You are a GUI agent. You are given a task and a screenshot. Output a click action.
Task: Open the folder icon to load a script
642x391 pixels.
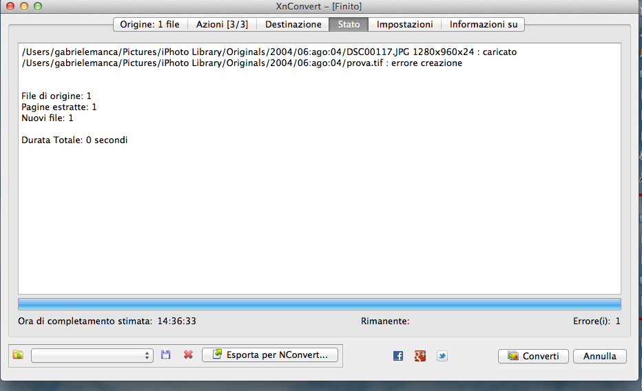pyautogui.click(x=18, y=355)
